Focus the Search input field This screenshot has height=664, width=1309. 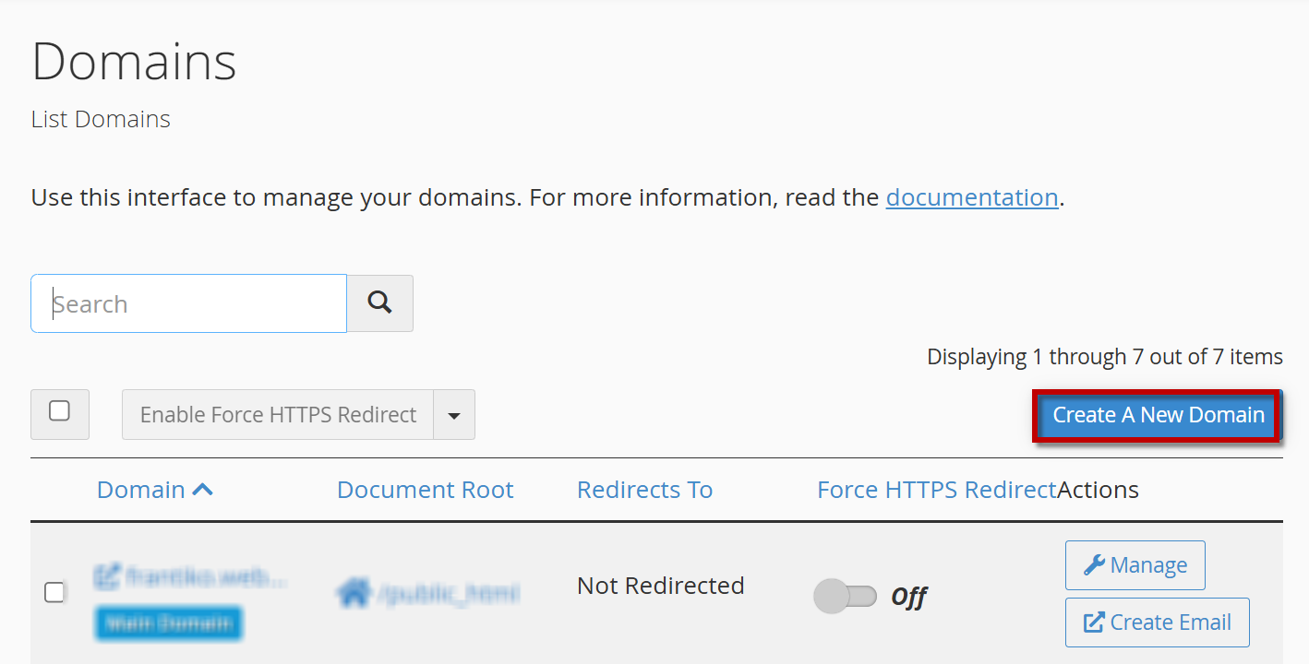pyautogui.click(x=189, y=303)
